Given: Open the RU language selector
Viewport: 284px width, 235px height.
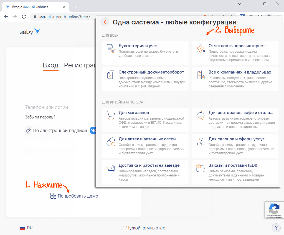Looking at the screenshot, I should point(26,228).
